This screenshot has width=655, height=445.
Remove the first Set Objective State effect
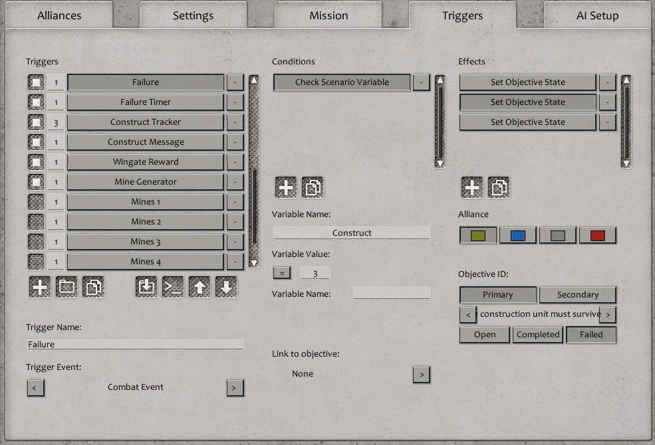pos(608,82)
